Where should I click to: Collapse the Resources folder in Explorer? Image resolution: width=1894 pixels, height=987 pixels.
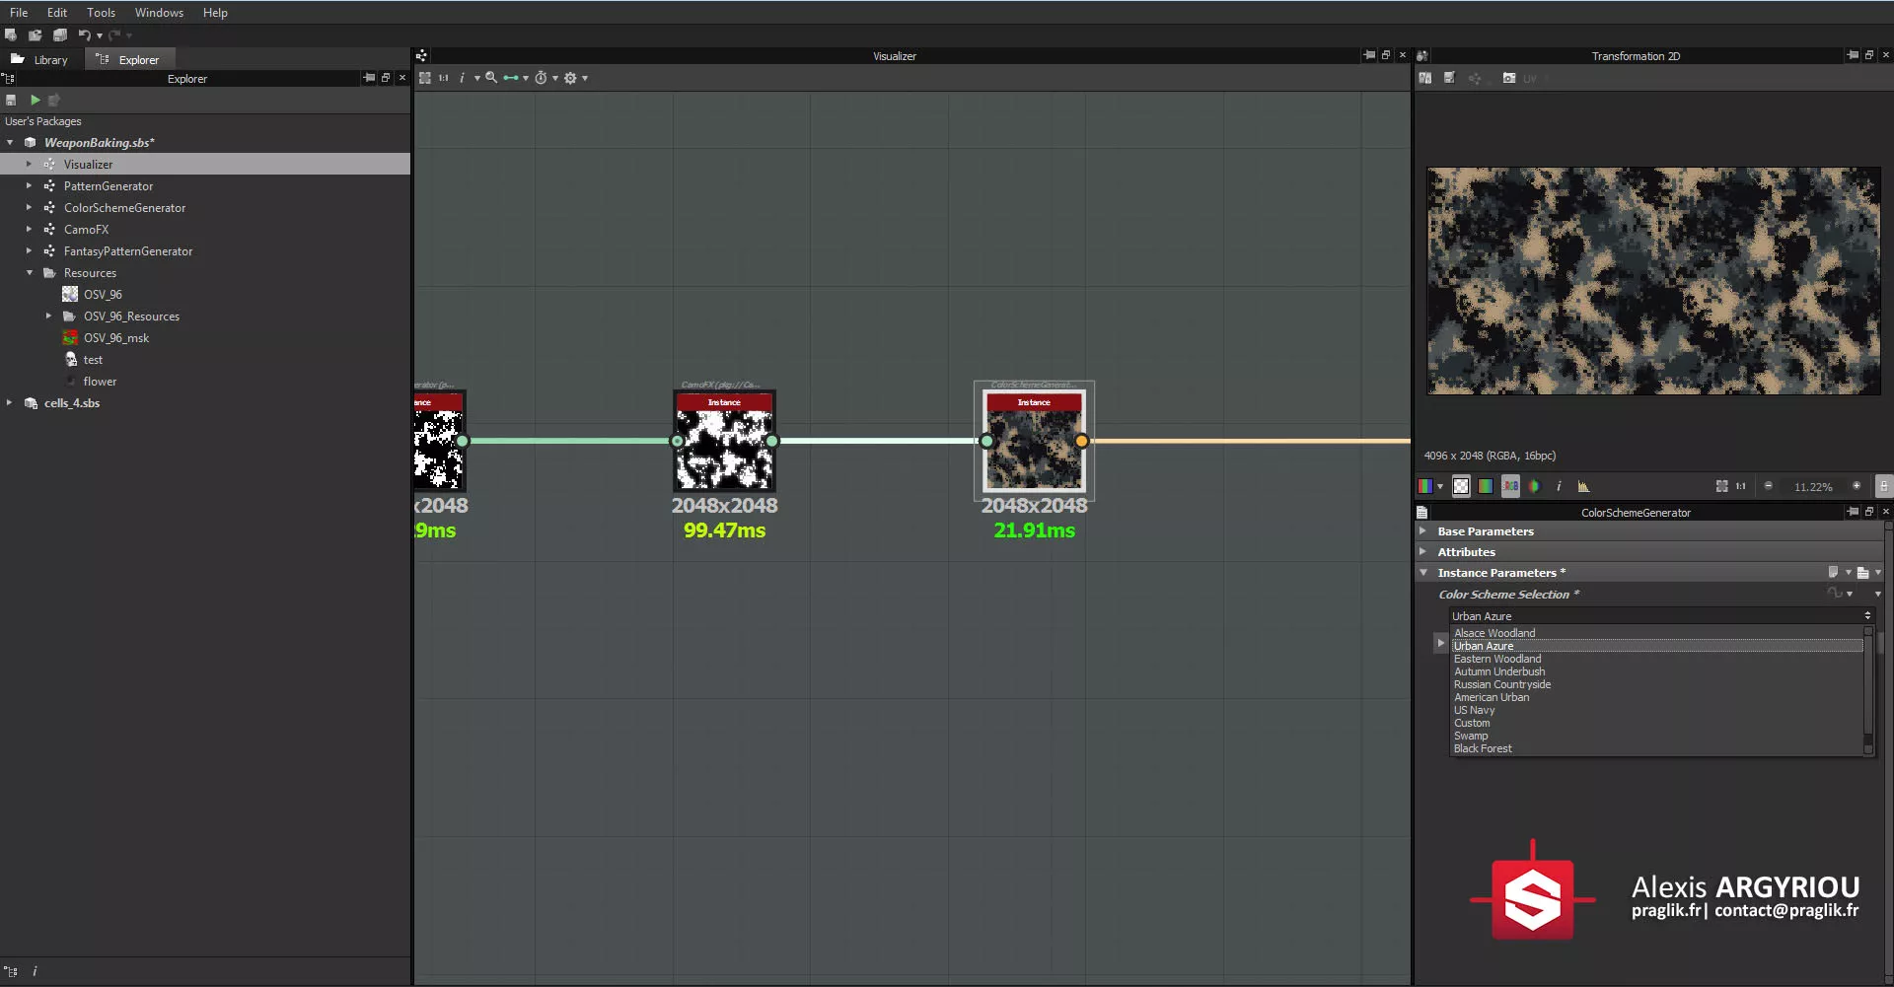pyautogui.click(x=30, y=273)
